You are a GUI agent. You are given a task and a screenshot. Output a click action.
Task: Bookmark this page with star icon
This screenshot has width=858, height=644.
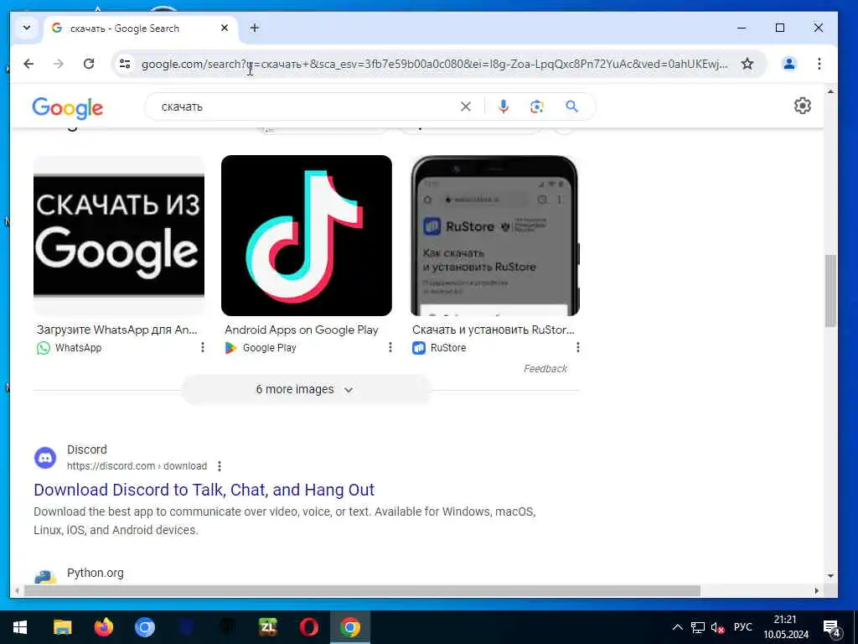747,64
